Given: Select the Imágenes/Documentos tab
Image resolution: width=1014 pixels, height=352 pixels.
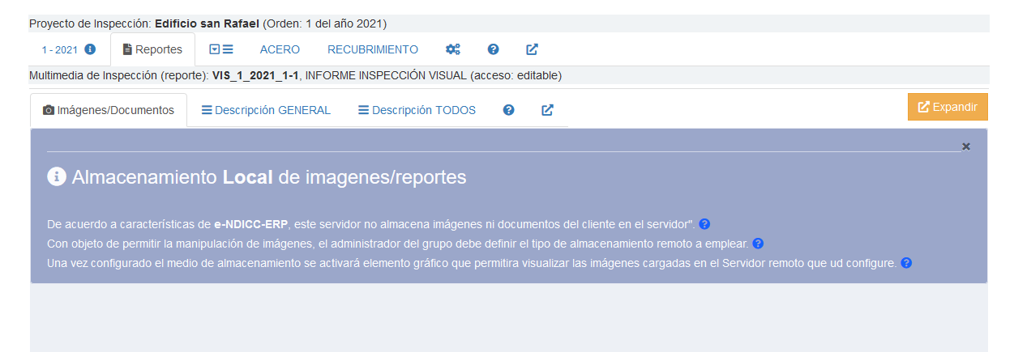Looking at the screenshot, I should [x=109, y=110].
